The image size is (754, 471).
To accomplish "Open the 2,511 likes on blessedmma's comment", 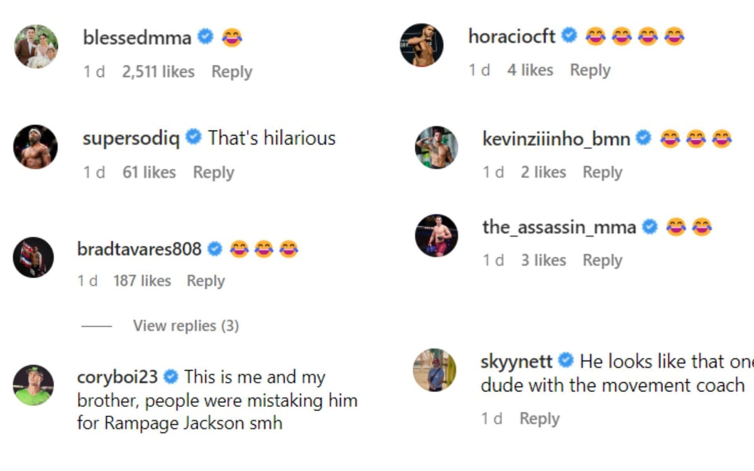I will [157, 72].
